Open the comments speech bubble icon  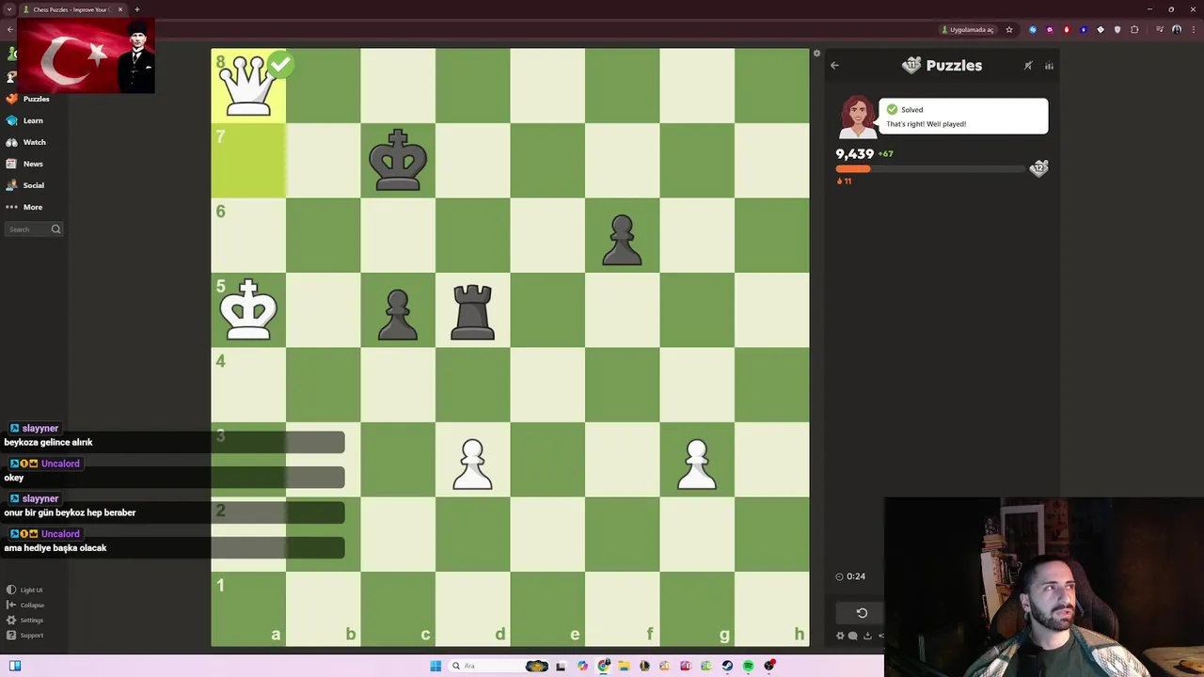pyautogui.click(x=852, y=636)
